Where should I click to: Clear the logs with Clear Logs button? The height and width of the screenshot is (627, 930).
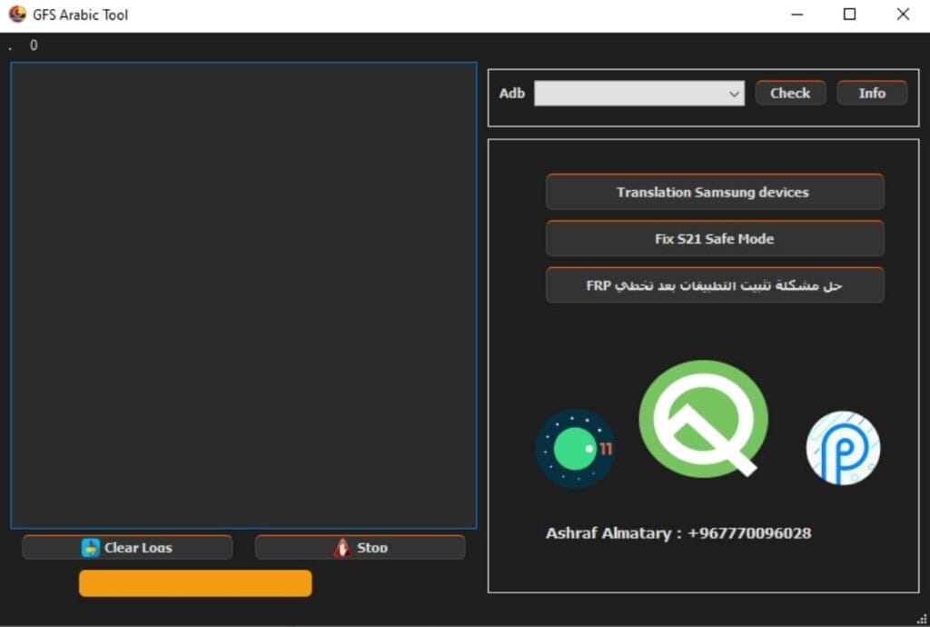[x=127, y=547]
